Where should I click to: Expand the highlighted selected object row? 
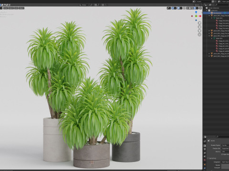tap(209, 13)
